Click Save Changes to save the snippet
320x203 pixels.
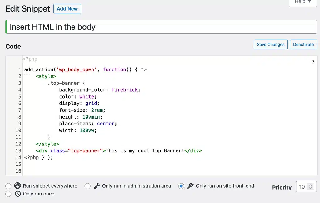coord(271,44)
